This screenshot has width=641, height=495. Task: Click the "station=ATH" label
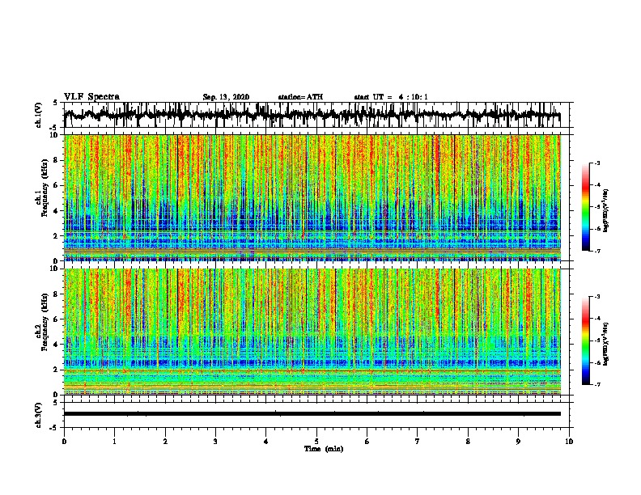pyautogui.click(x=300, y=97)
